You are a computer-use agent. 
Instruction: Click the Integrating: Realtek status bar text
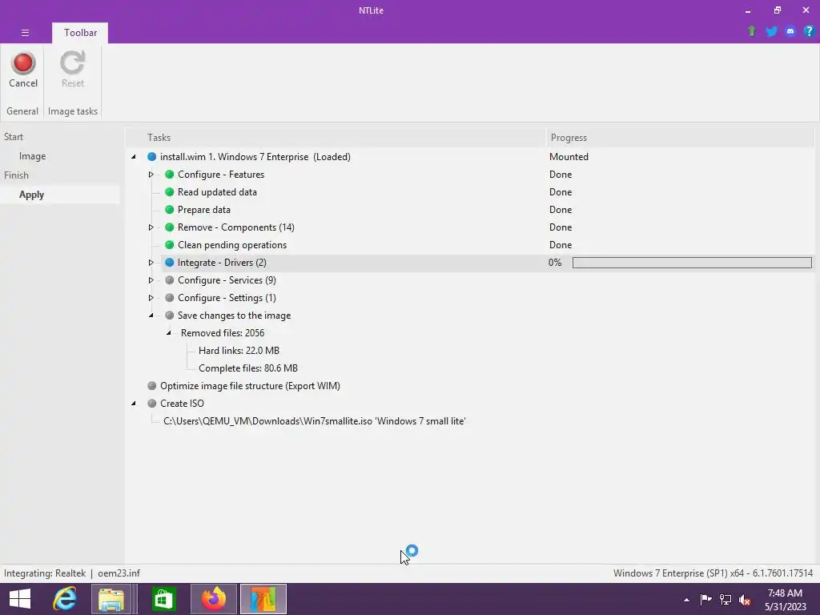click(x=45, y=573)
